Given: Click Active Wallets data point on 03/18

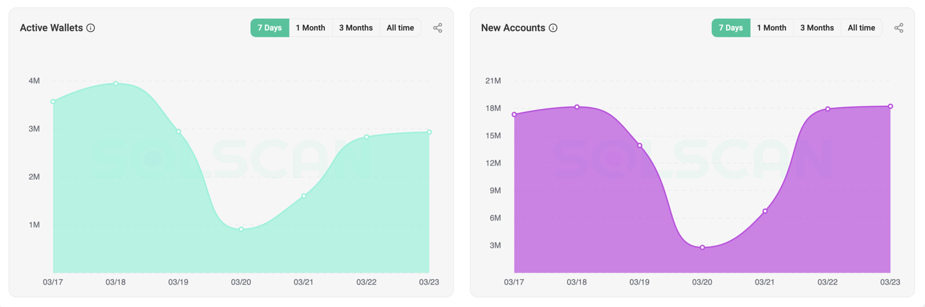Looking at the screenshot, I should pyautogui.click(x=116, y=84).
